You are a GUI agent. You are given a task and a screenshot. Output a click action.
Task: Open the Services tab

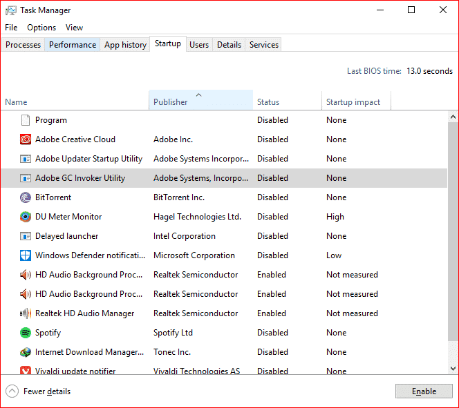[264, 45]
